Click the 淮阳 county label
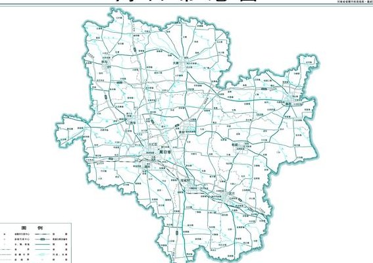This screenshot has height=263, width=373. point(182,131)
